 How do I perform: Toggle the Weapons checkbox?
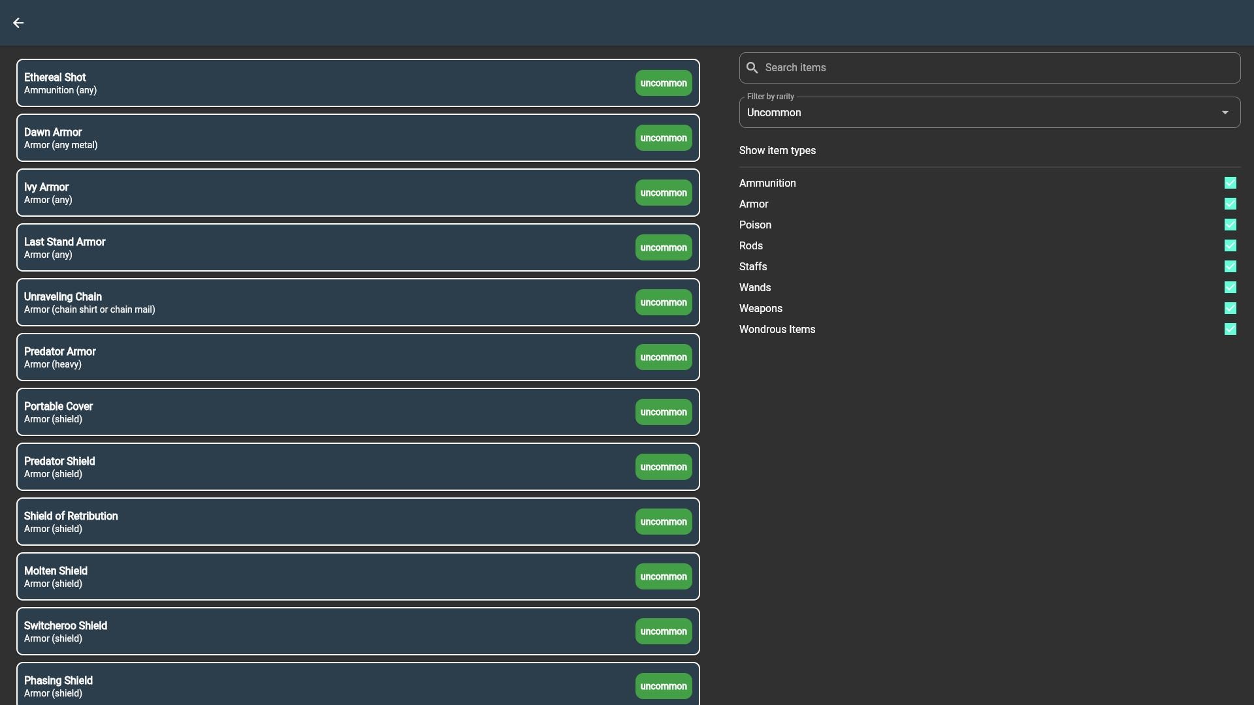tap(1230, 309)
